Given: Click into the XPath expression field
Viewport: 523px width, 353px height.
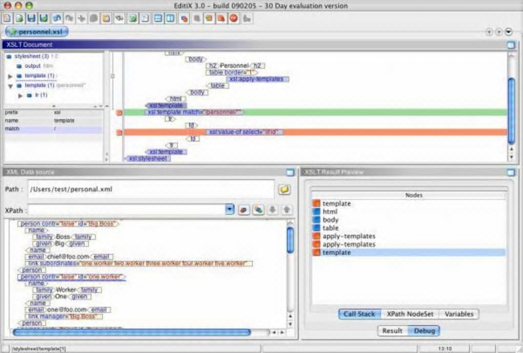Looking at the screenshot, I should point(127,210).
